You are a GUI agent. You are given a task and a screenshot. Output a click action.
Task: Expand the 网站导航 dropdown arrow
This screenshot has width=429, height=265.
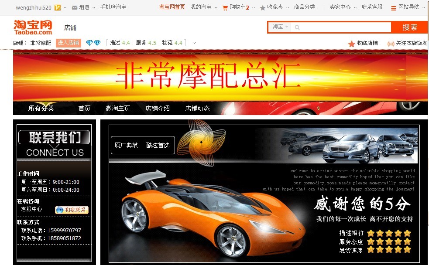424,8
